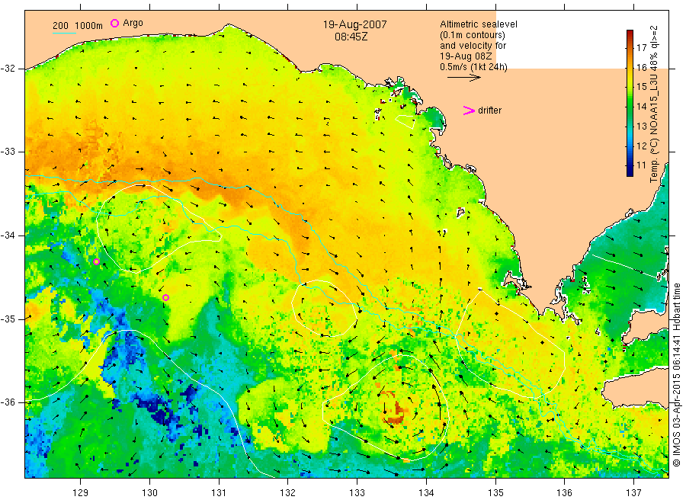This screenshot has height=503, width=686.
Task: Click the longitude label 132
Action: click(x=288, y=493)
